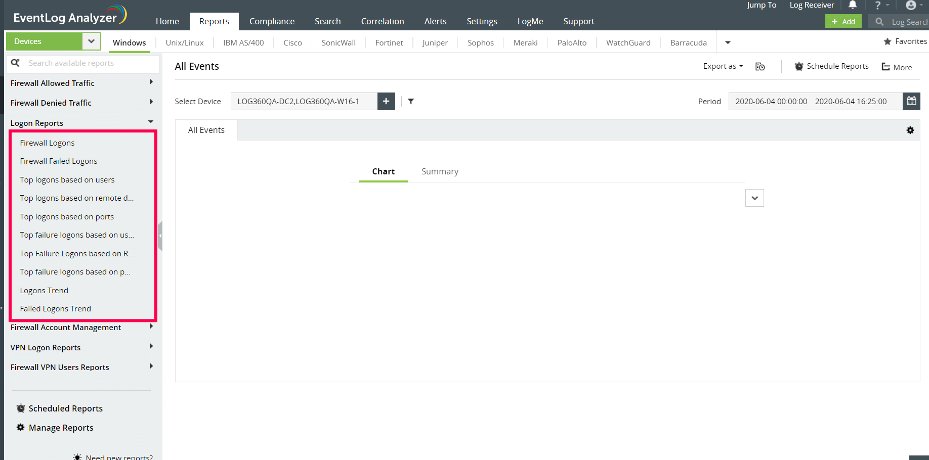
Task: Open the Settings tab
Action: pos(482,21)
